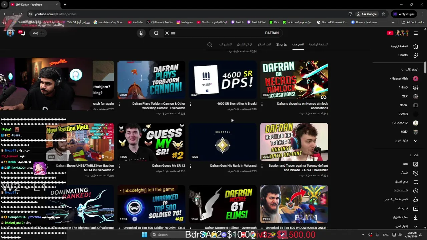The height and width of the screenshot is (240, 427).
Task: Open the ENG language indicator
Action: [x=386, y=235]
